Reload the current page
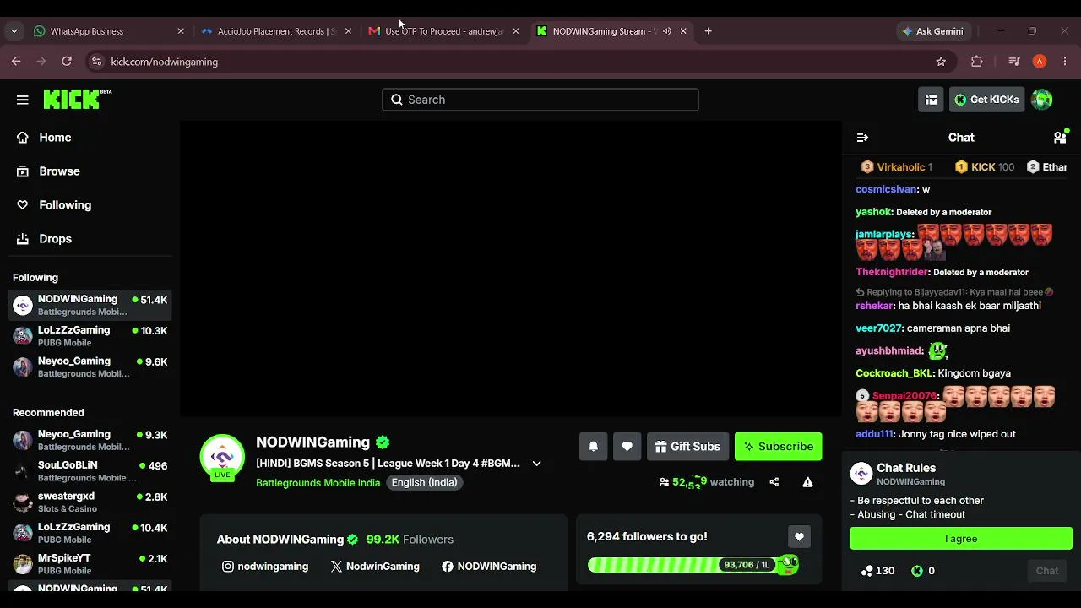The image size is (1081, 608). (x=67, y=62)
